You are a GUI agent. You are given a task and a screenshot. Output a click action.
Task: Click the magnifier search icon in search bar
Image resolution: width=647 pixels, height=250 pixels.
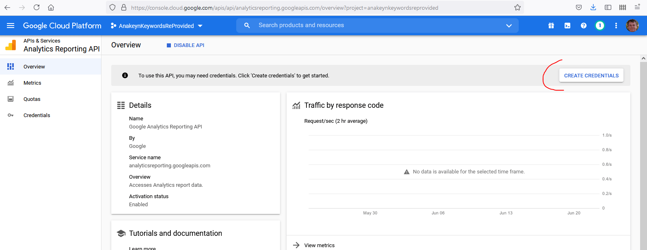[247, 26]
